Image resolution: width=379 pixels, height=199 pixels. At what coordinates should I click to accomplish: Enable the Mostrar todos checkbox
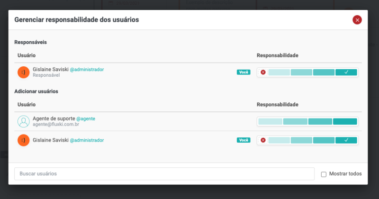[x=324, y=174]
